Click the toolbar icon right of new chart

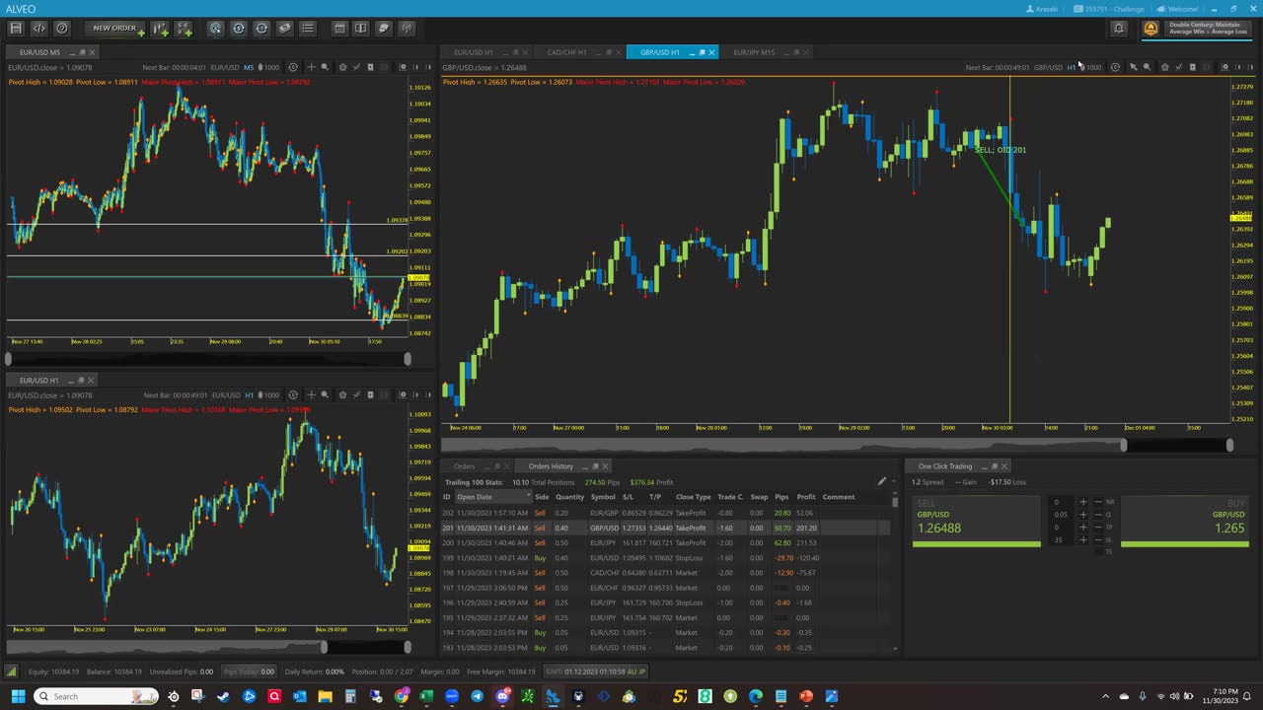[x=184, y=29]
